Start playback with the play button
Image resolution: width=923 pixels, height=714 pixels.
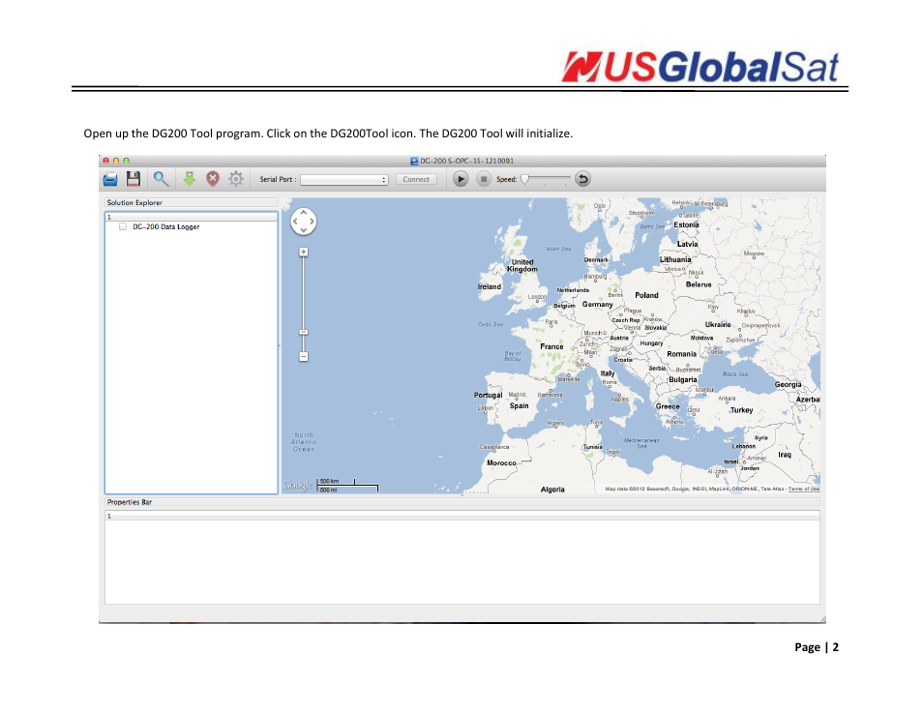point(461,179)
